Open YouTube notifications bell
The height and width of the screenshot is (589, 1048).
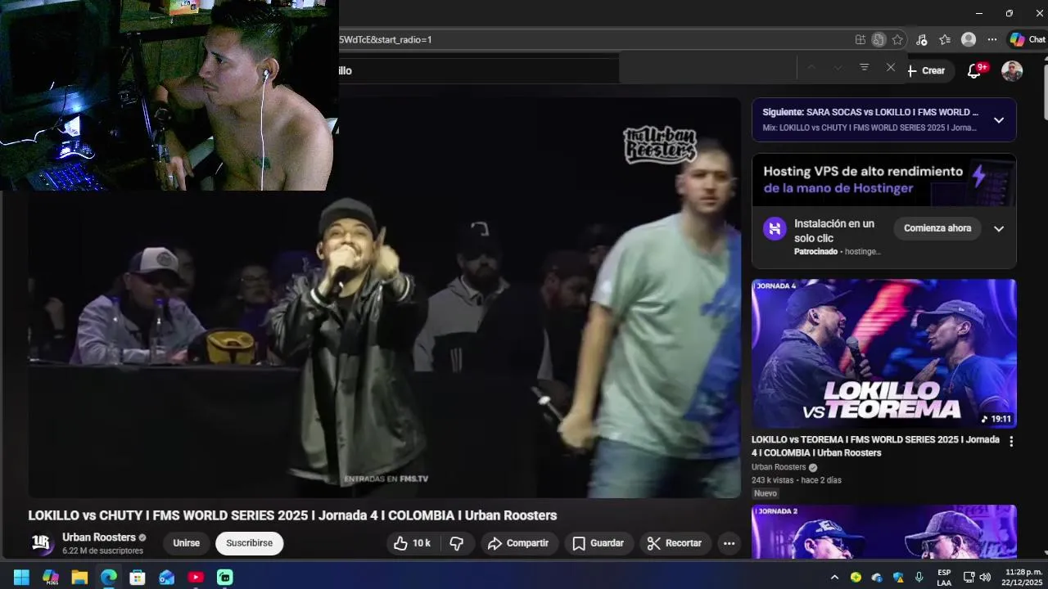(974, 70)
